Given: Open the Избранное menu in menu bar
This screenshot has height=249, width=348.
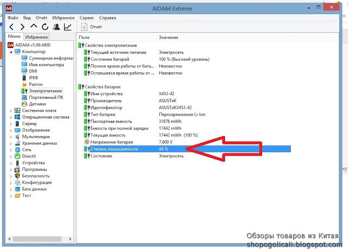Looking at the screenshot, I should [64, 17].
